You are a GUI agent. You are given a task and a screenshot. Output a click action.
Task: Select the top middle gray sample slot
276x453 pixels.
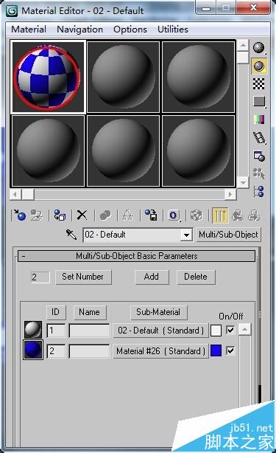123,77
